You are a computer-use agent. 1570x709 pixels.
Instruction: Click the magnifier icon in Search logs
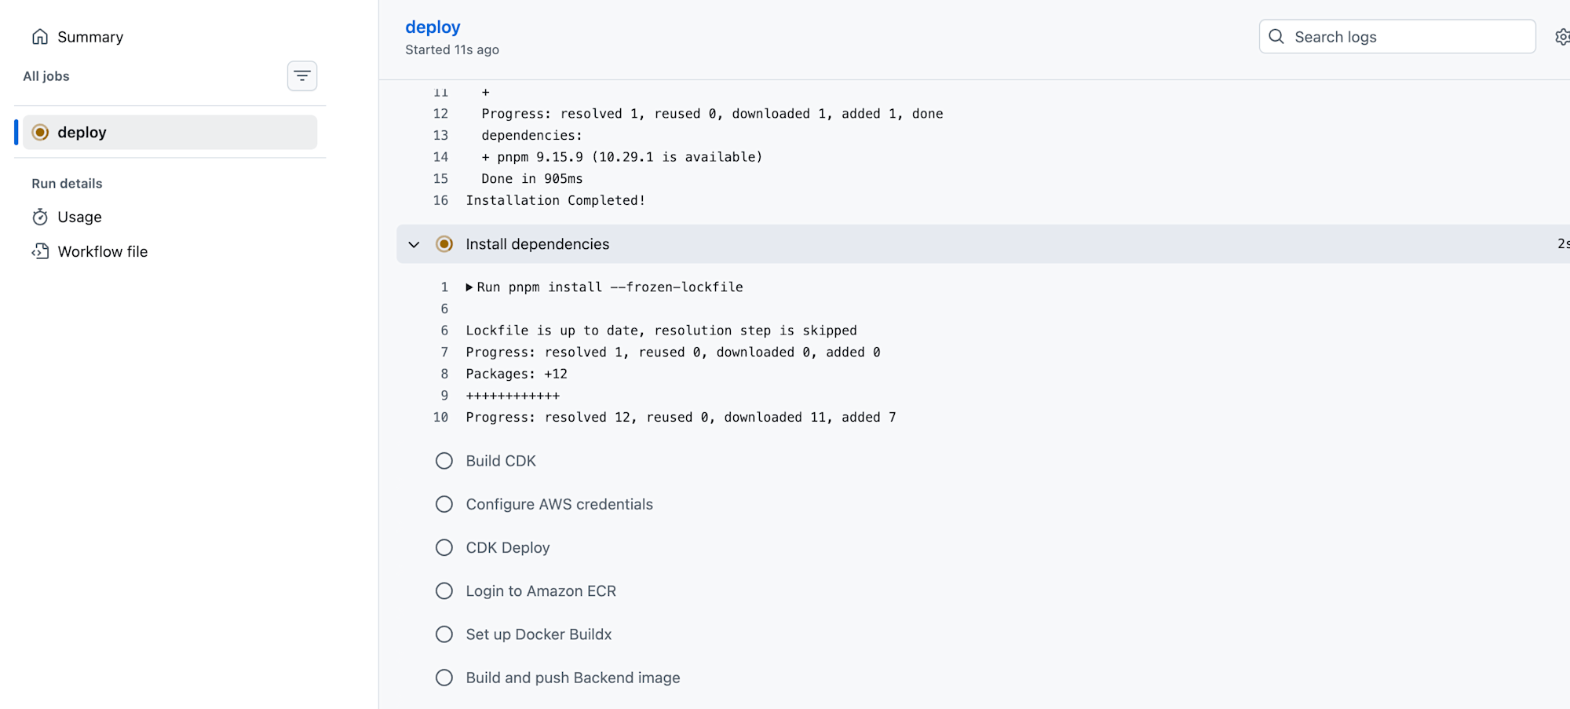pyautogui.click(x=1276, y=37)
